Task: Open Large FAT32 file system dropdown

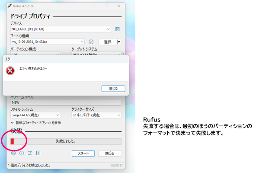Action: coord(35,115)
